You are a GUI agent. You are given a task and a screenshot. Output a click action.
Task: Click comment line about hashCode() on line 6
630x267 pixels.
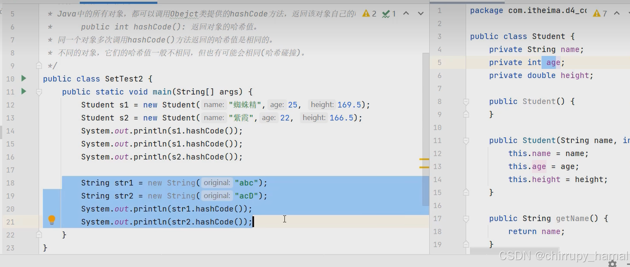[153, 27]
